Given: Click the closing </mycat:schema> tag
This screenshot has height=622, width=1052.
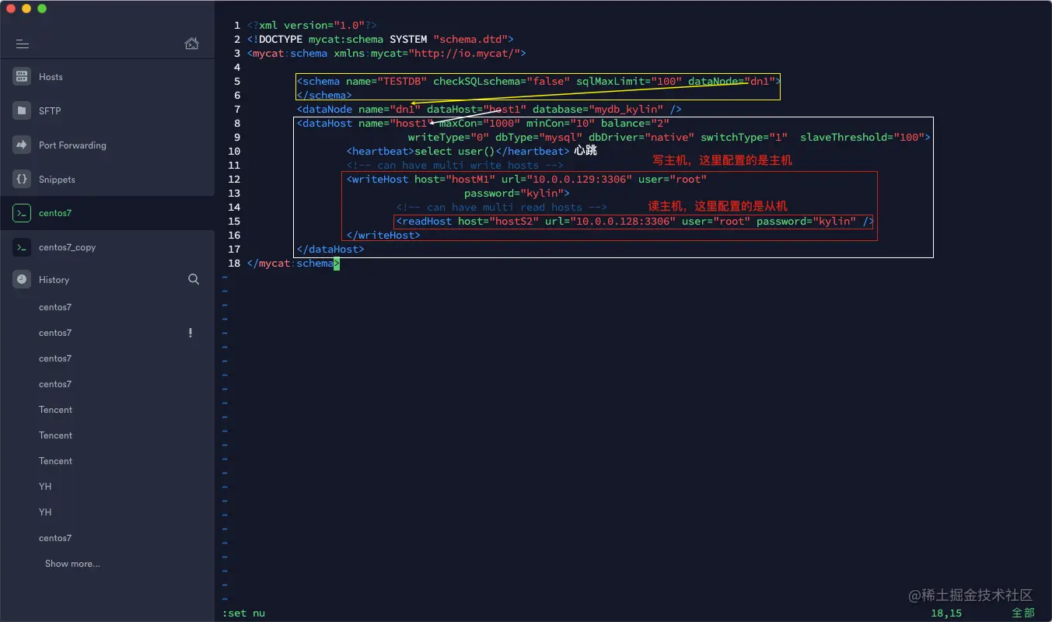Looking at the screenshot, I should (x=293, y=264).
